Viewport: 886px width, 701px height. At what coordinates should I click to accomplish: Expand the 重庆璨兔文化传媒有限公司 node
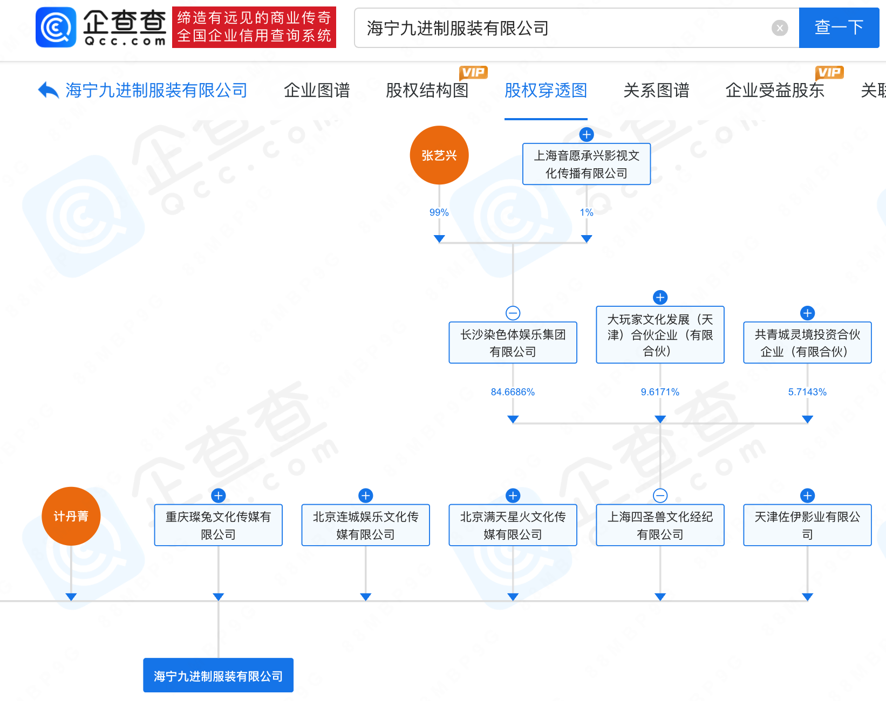pyautogui.click(x=218, y=496)
